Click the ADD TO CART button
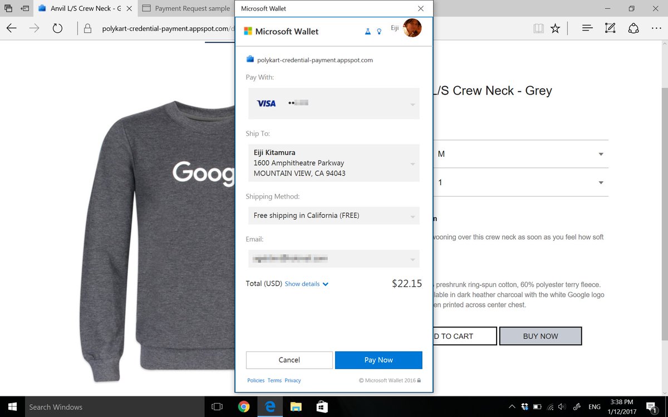668x417 pixels. [x=465, y=336]
